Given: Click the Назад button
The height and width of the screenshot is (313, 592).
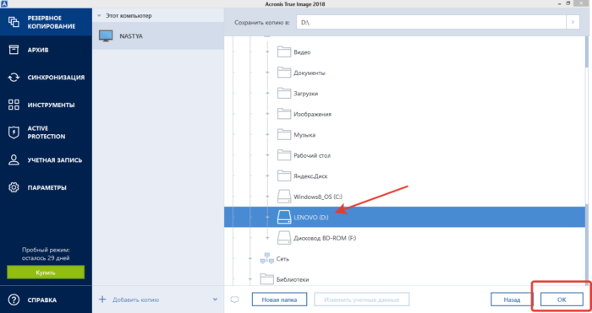Looking at the screenshot, I should click(x=512, y=300).
